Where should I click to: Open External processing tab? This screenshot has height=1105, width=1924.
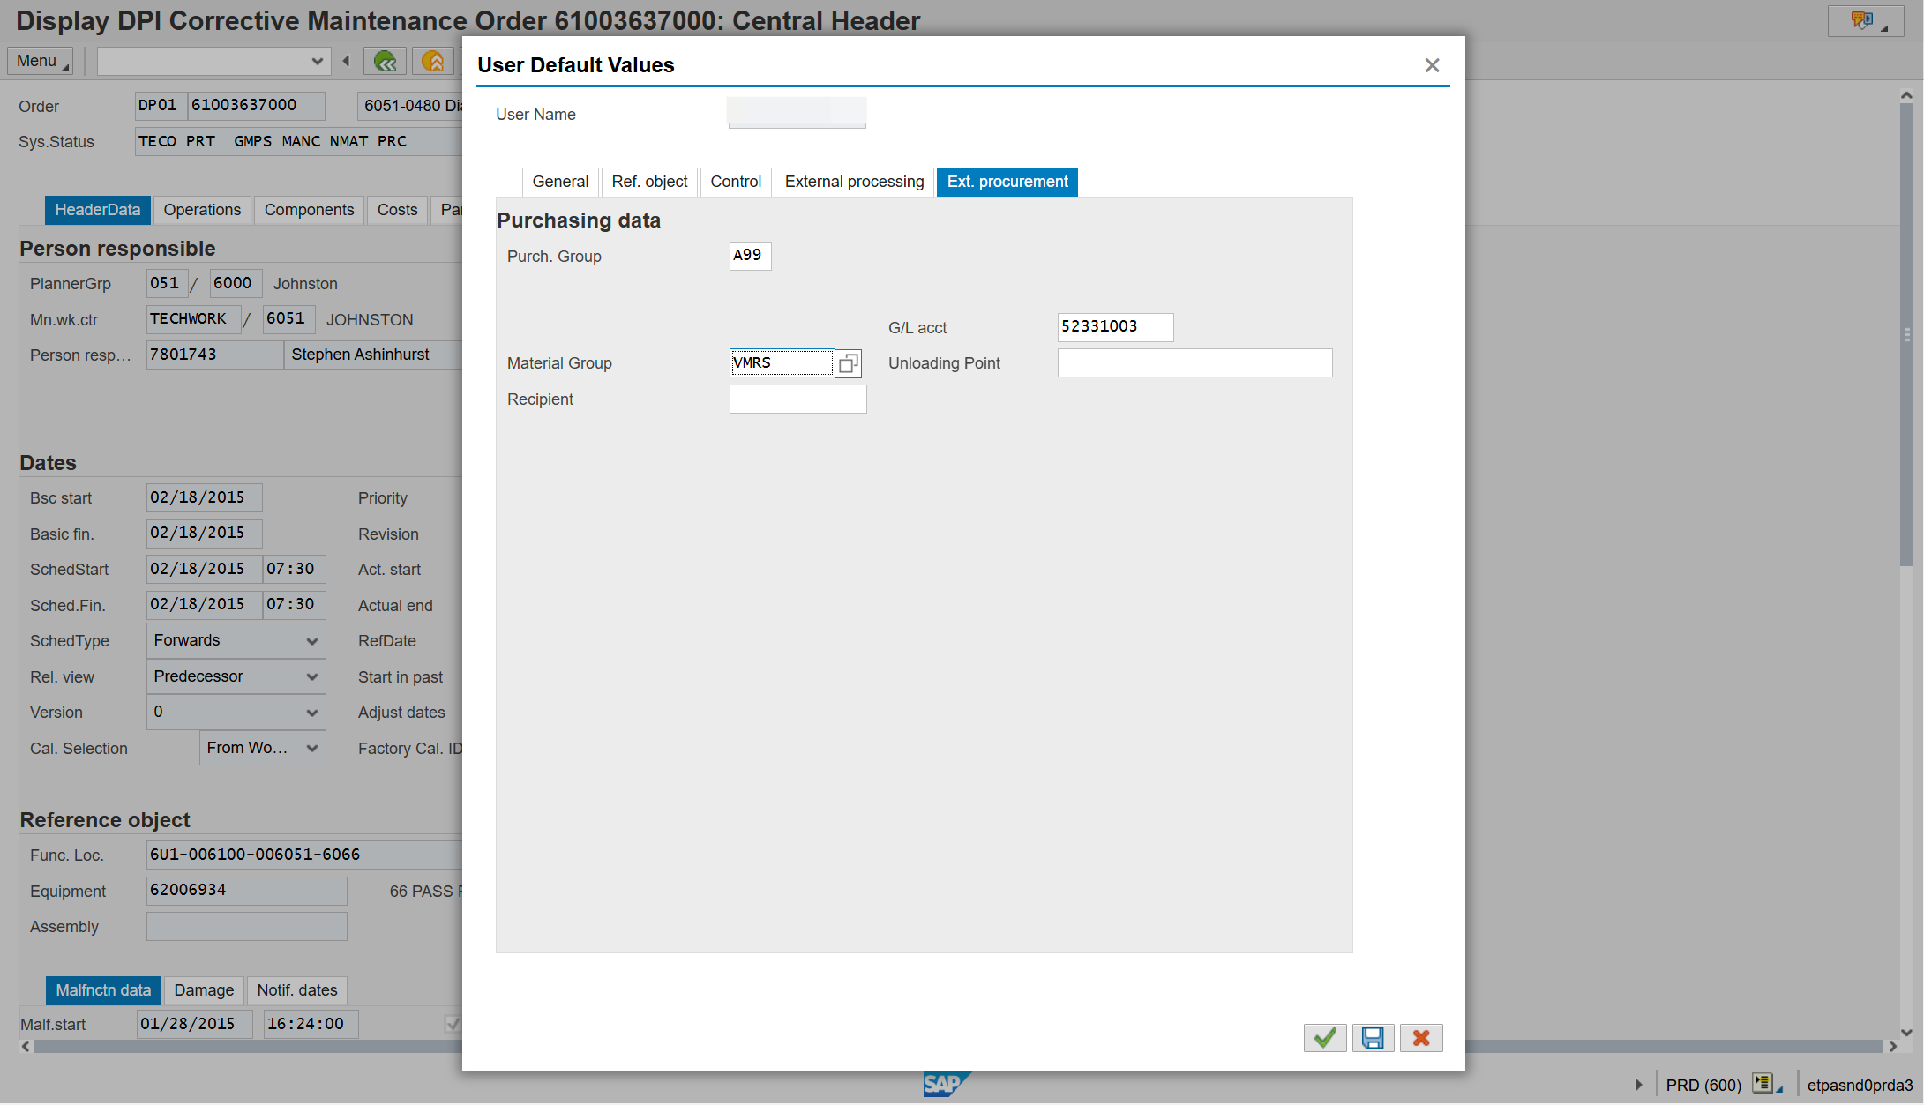854,182
